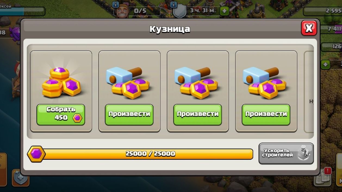
Task: Close the Кузница window with red X
Action: [309, 28]
